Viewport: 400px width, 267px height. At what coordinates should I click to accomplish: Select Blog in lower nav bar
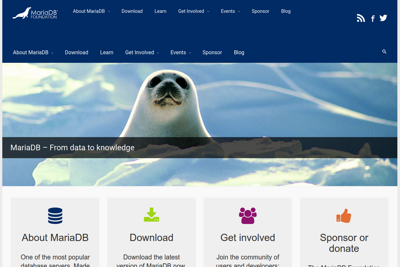coord(239,53)
